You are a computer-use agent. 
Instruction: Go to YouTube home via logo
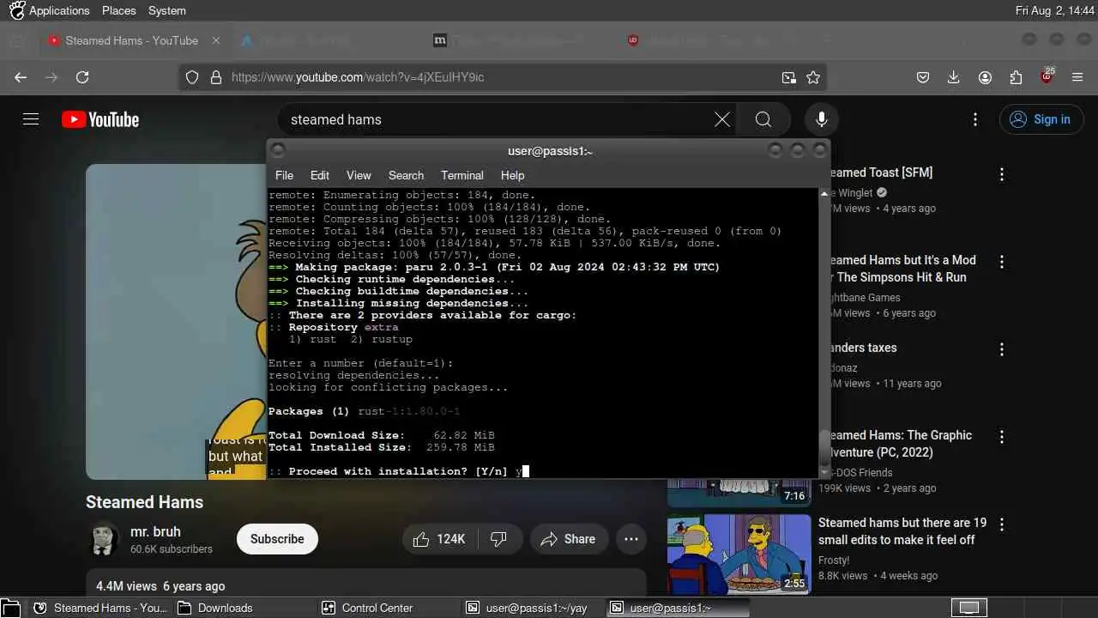[x=100, y=119]
